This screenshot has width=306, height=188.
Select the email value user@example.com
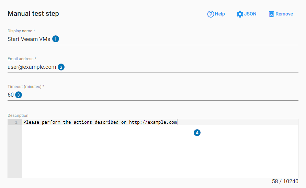click(32, 67)
